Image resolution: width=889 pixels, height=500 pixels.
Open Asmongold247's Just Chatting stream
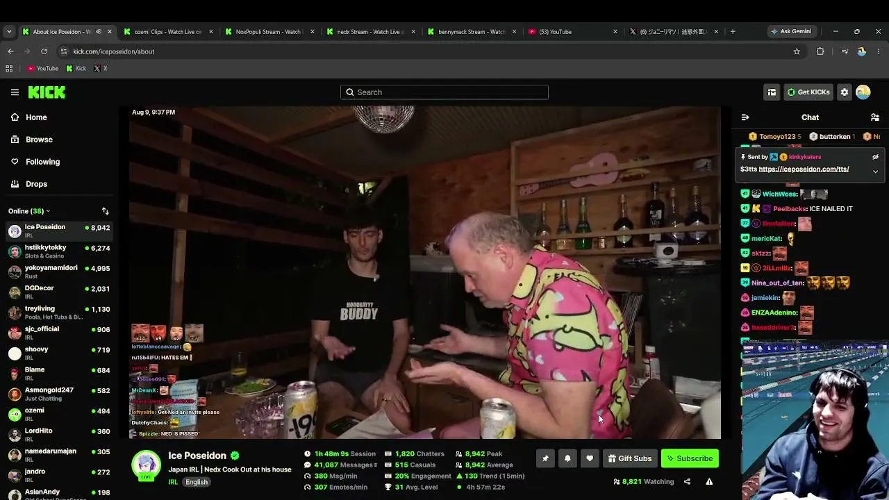(58, 394)
